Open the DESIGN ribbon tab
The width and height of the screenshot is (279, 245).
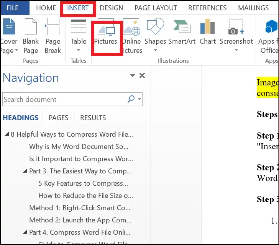coord(112,8)
